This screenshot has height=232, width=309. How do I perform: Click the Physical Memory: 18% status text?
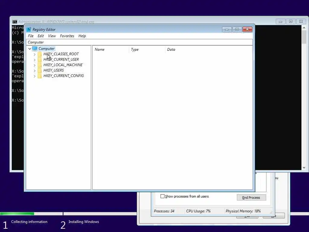tap(243, 211)
